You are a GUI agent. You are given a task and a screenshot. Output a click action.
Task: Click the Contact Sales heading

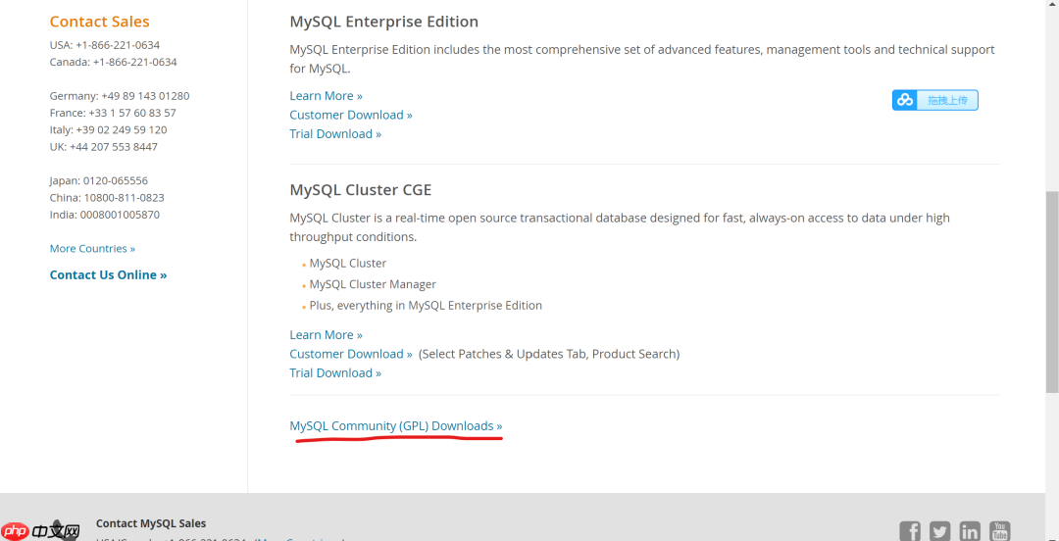coord(99,22)
